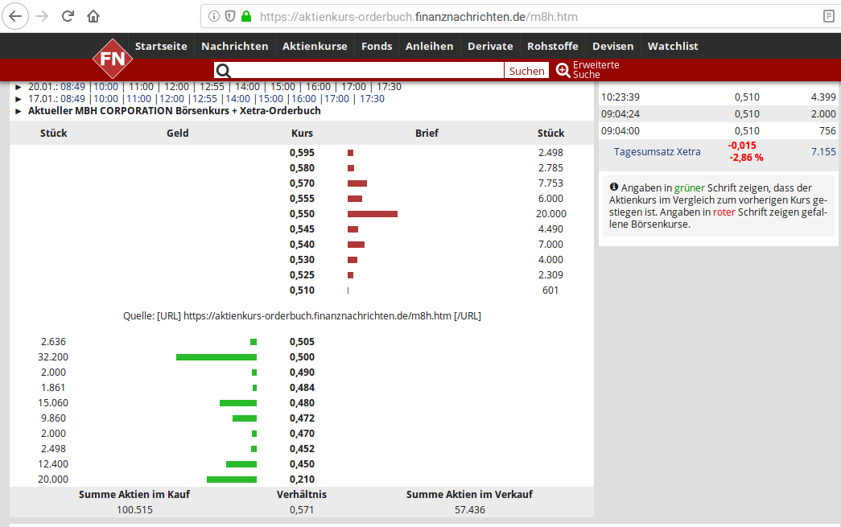Open 17.01. 12:00 order book link

tap(171, 99)
